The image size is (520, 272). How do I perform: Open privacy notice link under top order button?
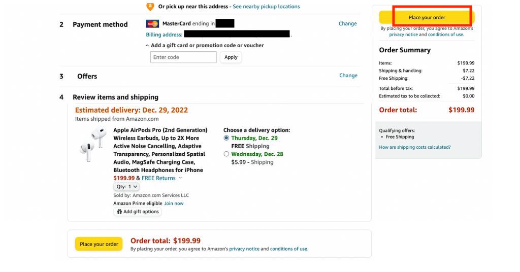coord(403,35)
